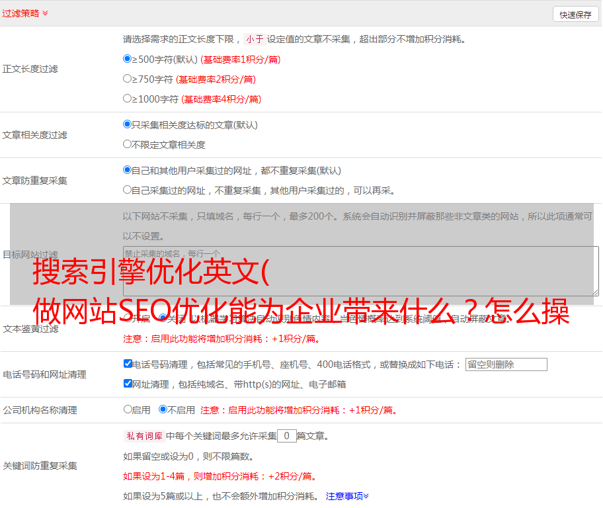Select 自己和其他用户采集过的网址 no-repeat option
Screen dimensions: 603x508
pyautogui.click(x=127, y=170)
